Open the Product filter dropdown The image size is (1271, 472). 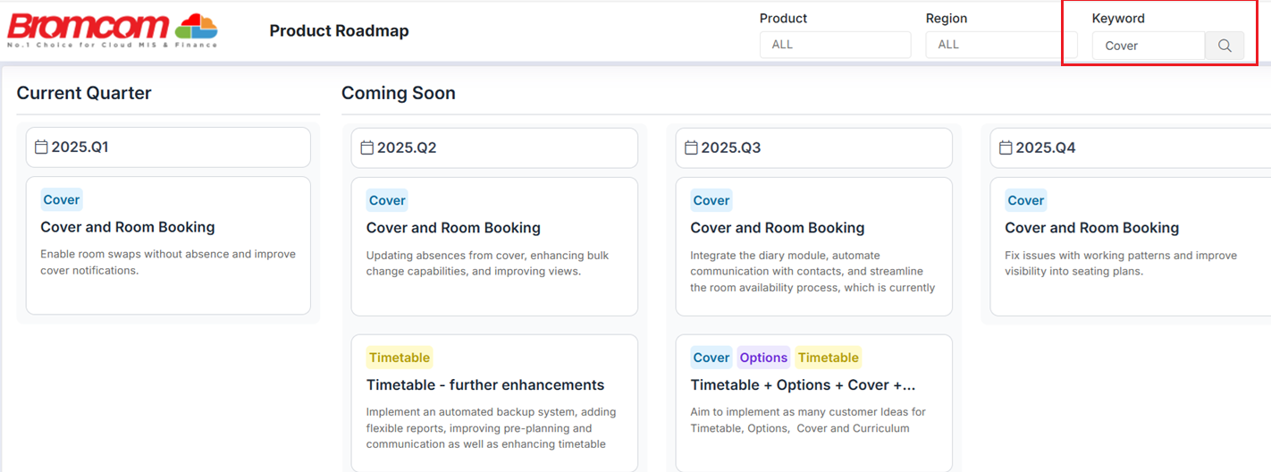[x=835, y=45]
